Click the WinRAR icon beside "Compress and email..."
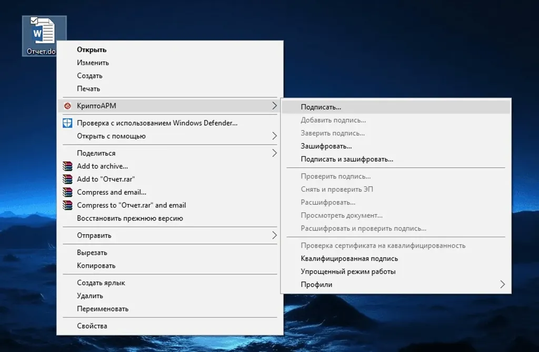This screenshot has height=352, width=539. (x=67, y=192)
